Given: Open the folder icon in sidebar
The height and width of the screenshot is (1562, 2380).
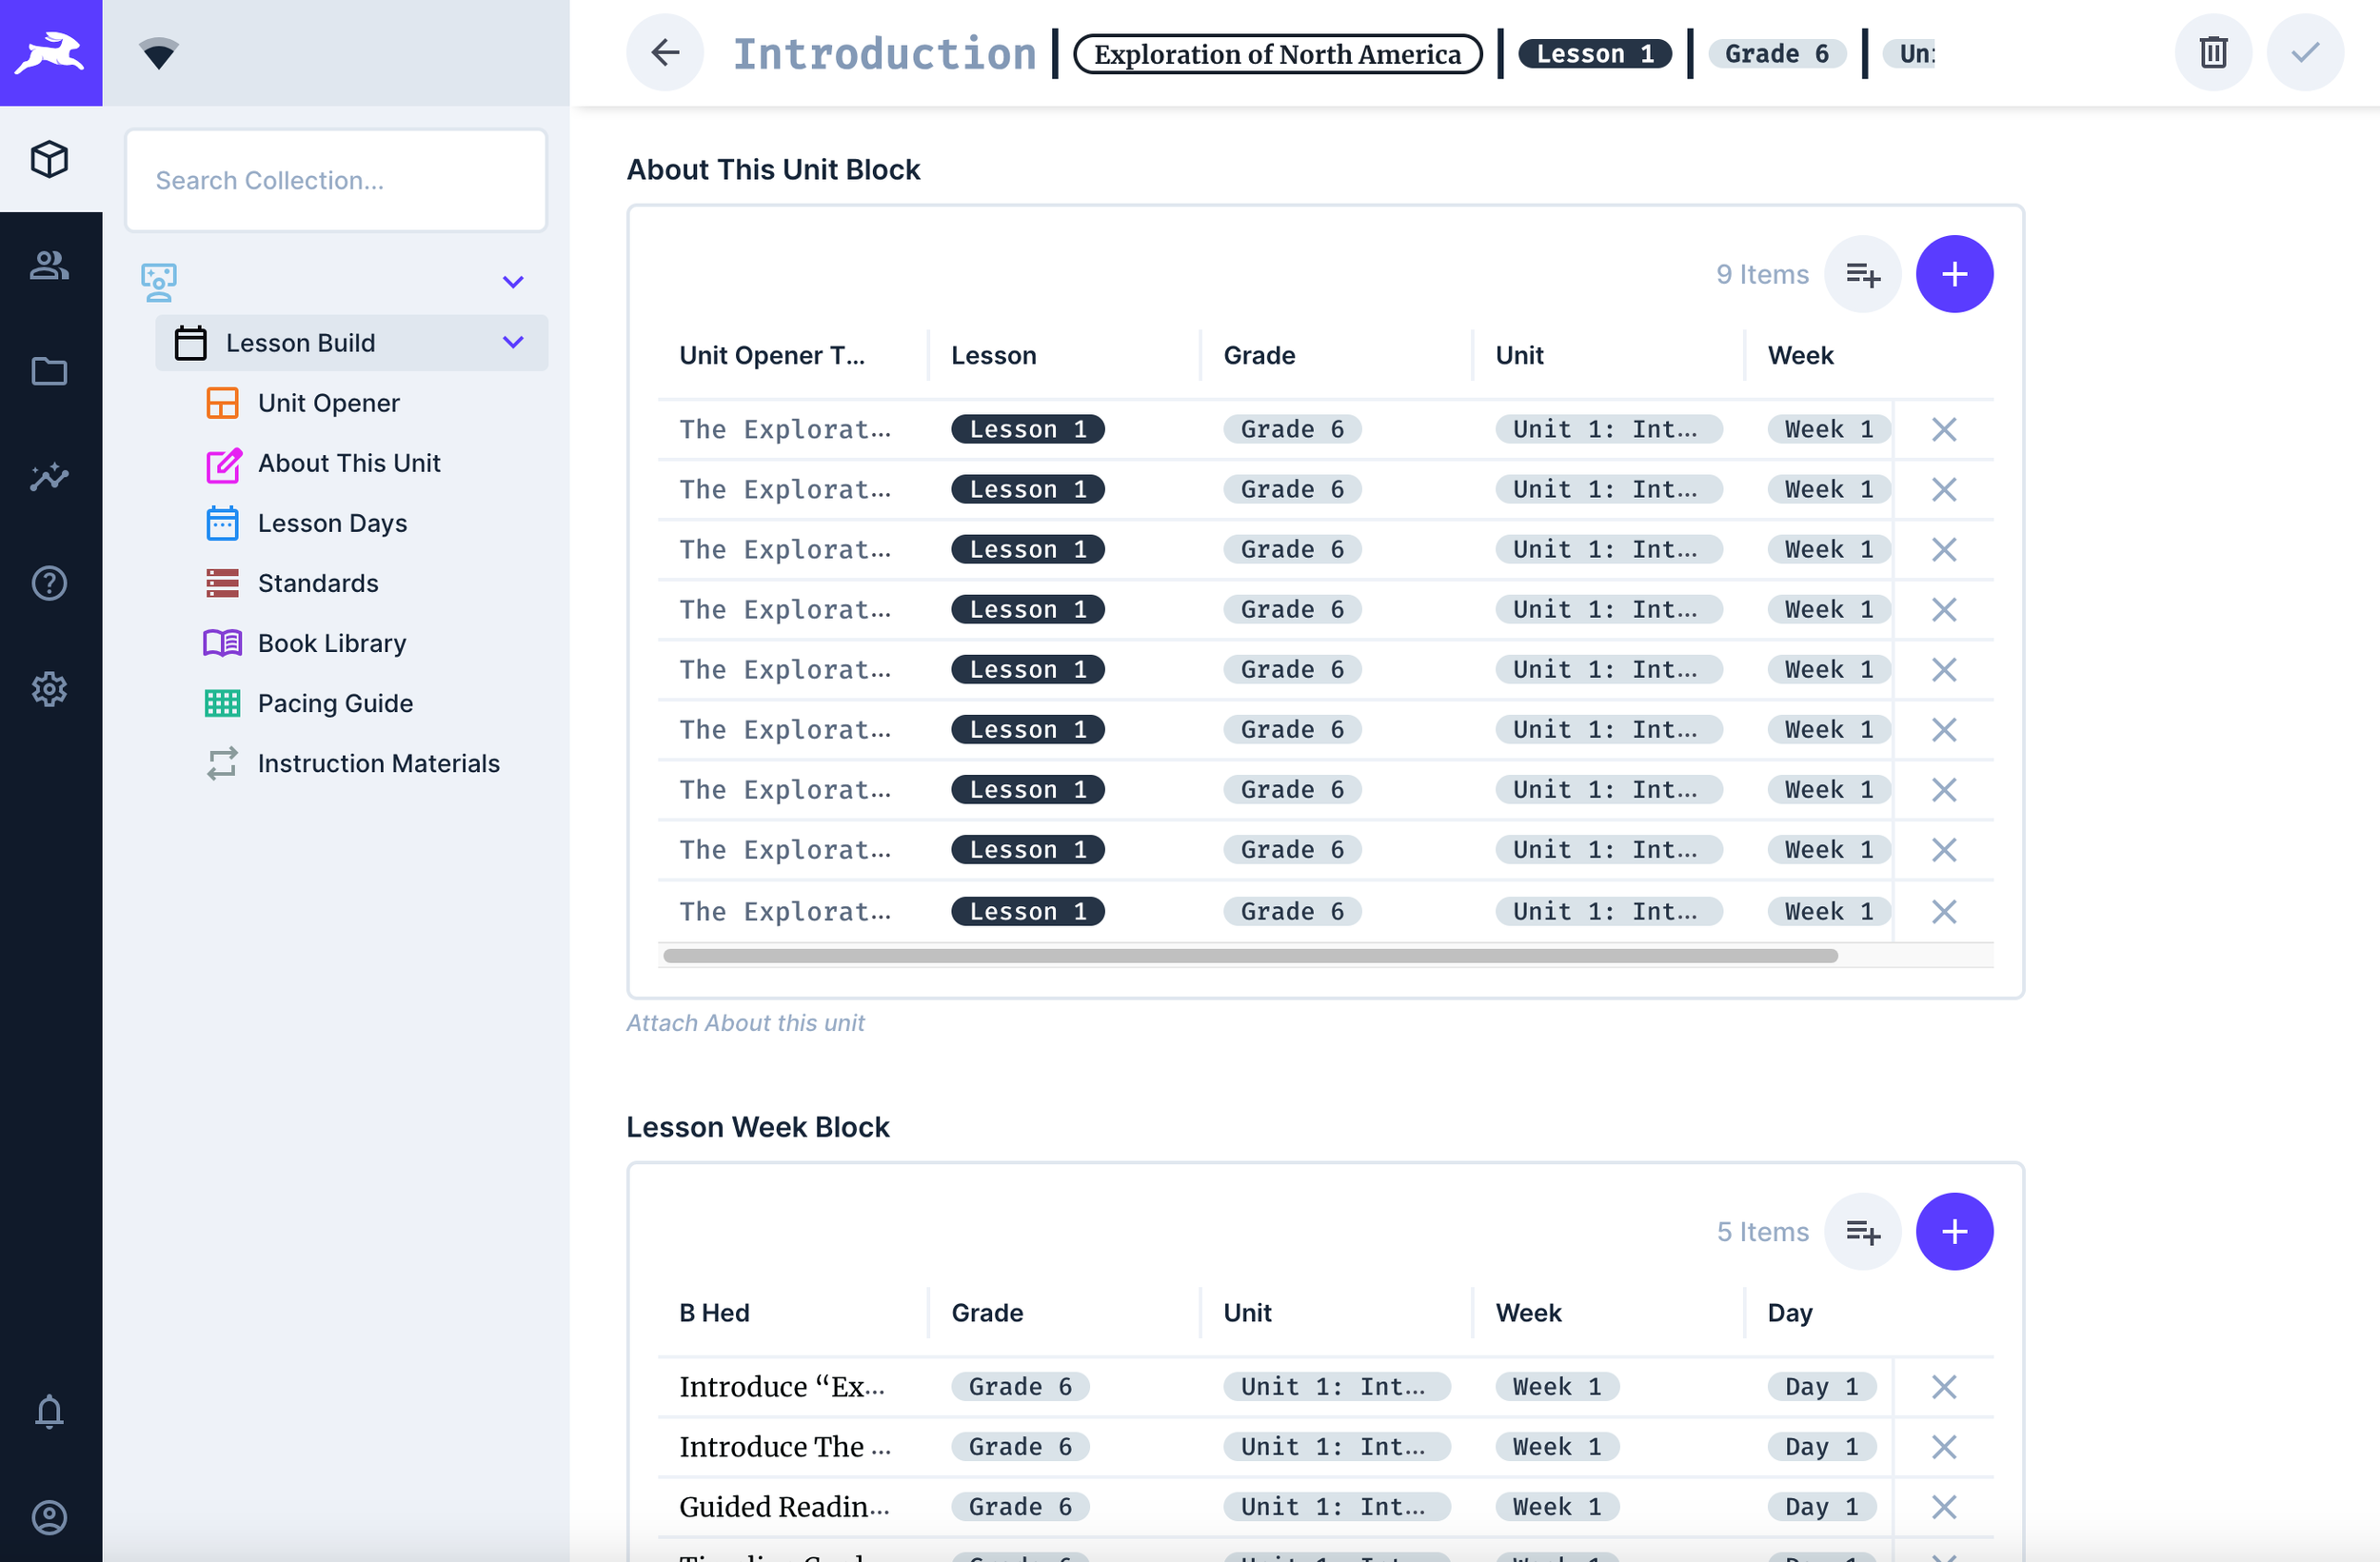Looking at the screenshot, I should tap(50, 371).
